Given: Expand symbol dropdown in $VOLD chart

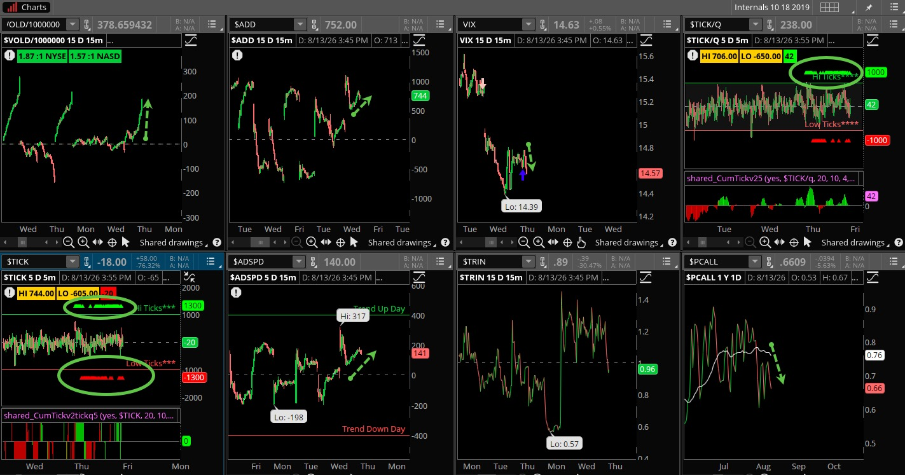Looking at the screenshot, I should (x=73, y=25).
